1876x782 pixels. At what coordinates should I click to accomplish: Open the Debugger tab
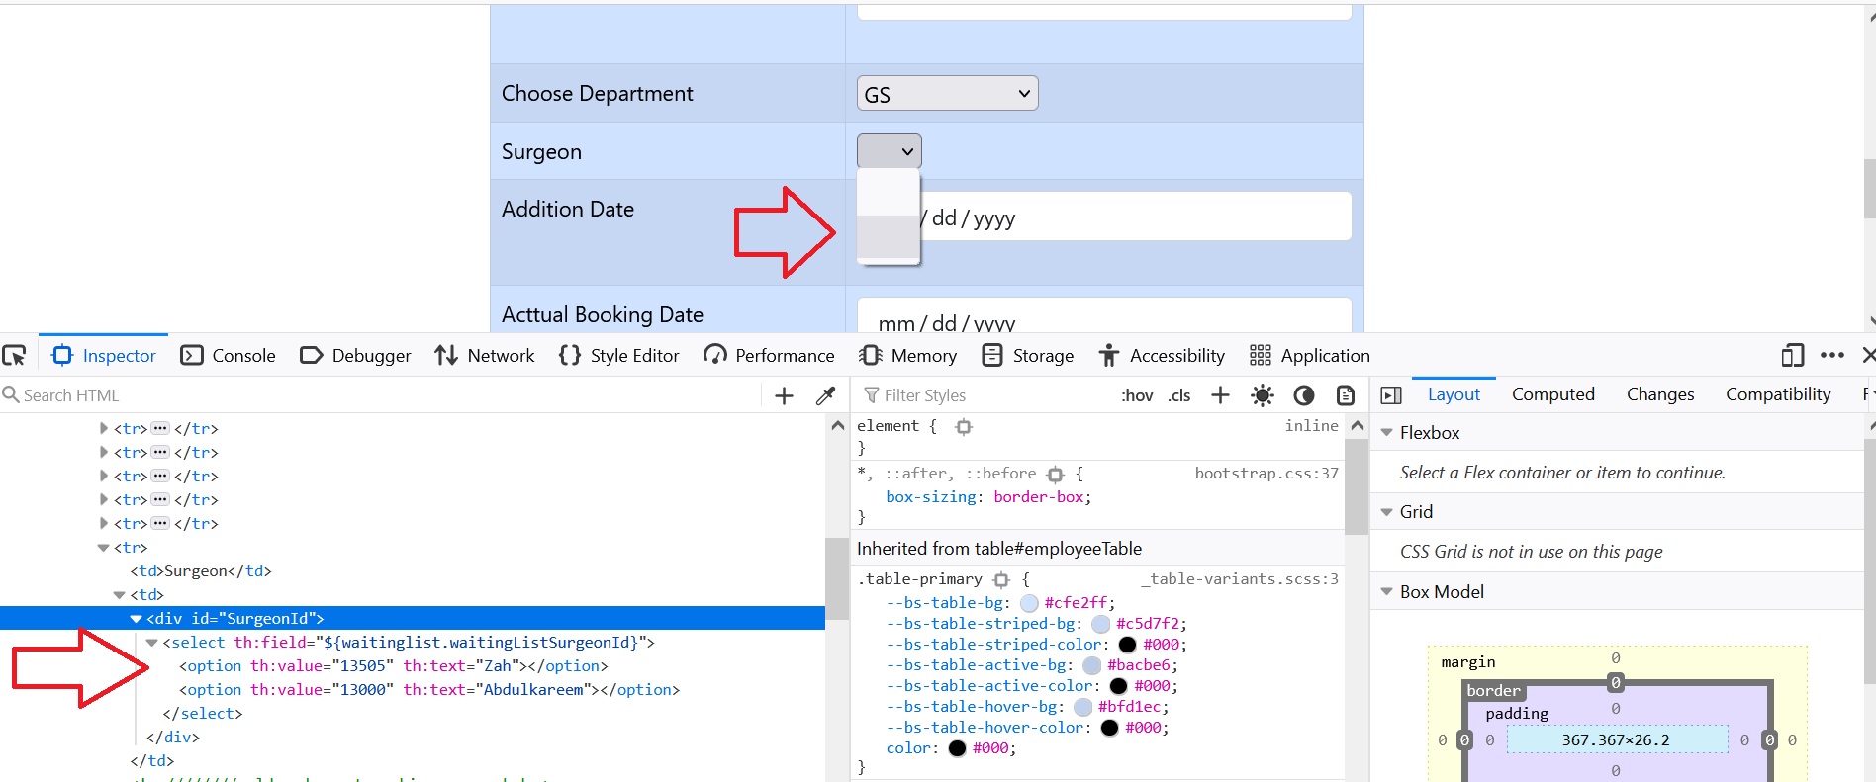tap(355, 355)
